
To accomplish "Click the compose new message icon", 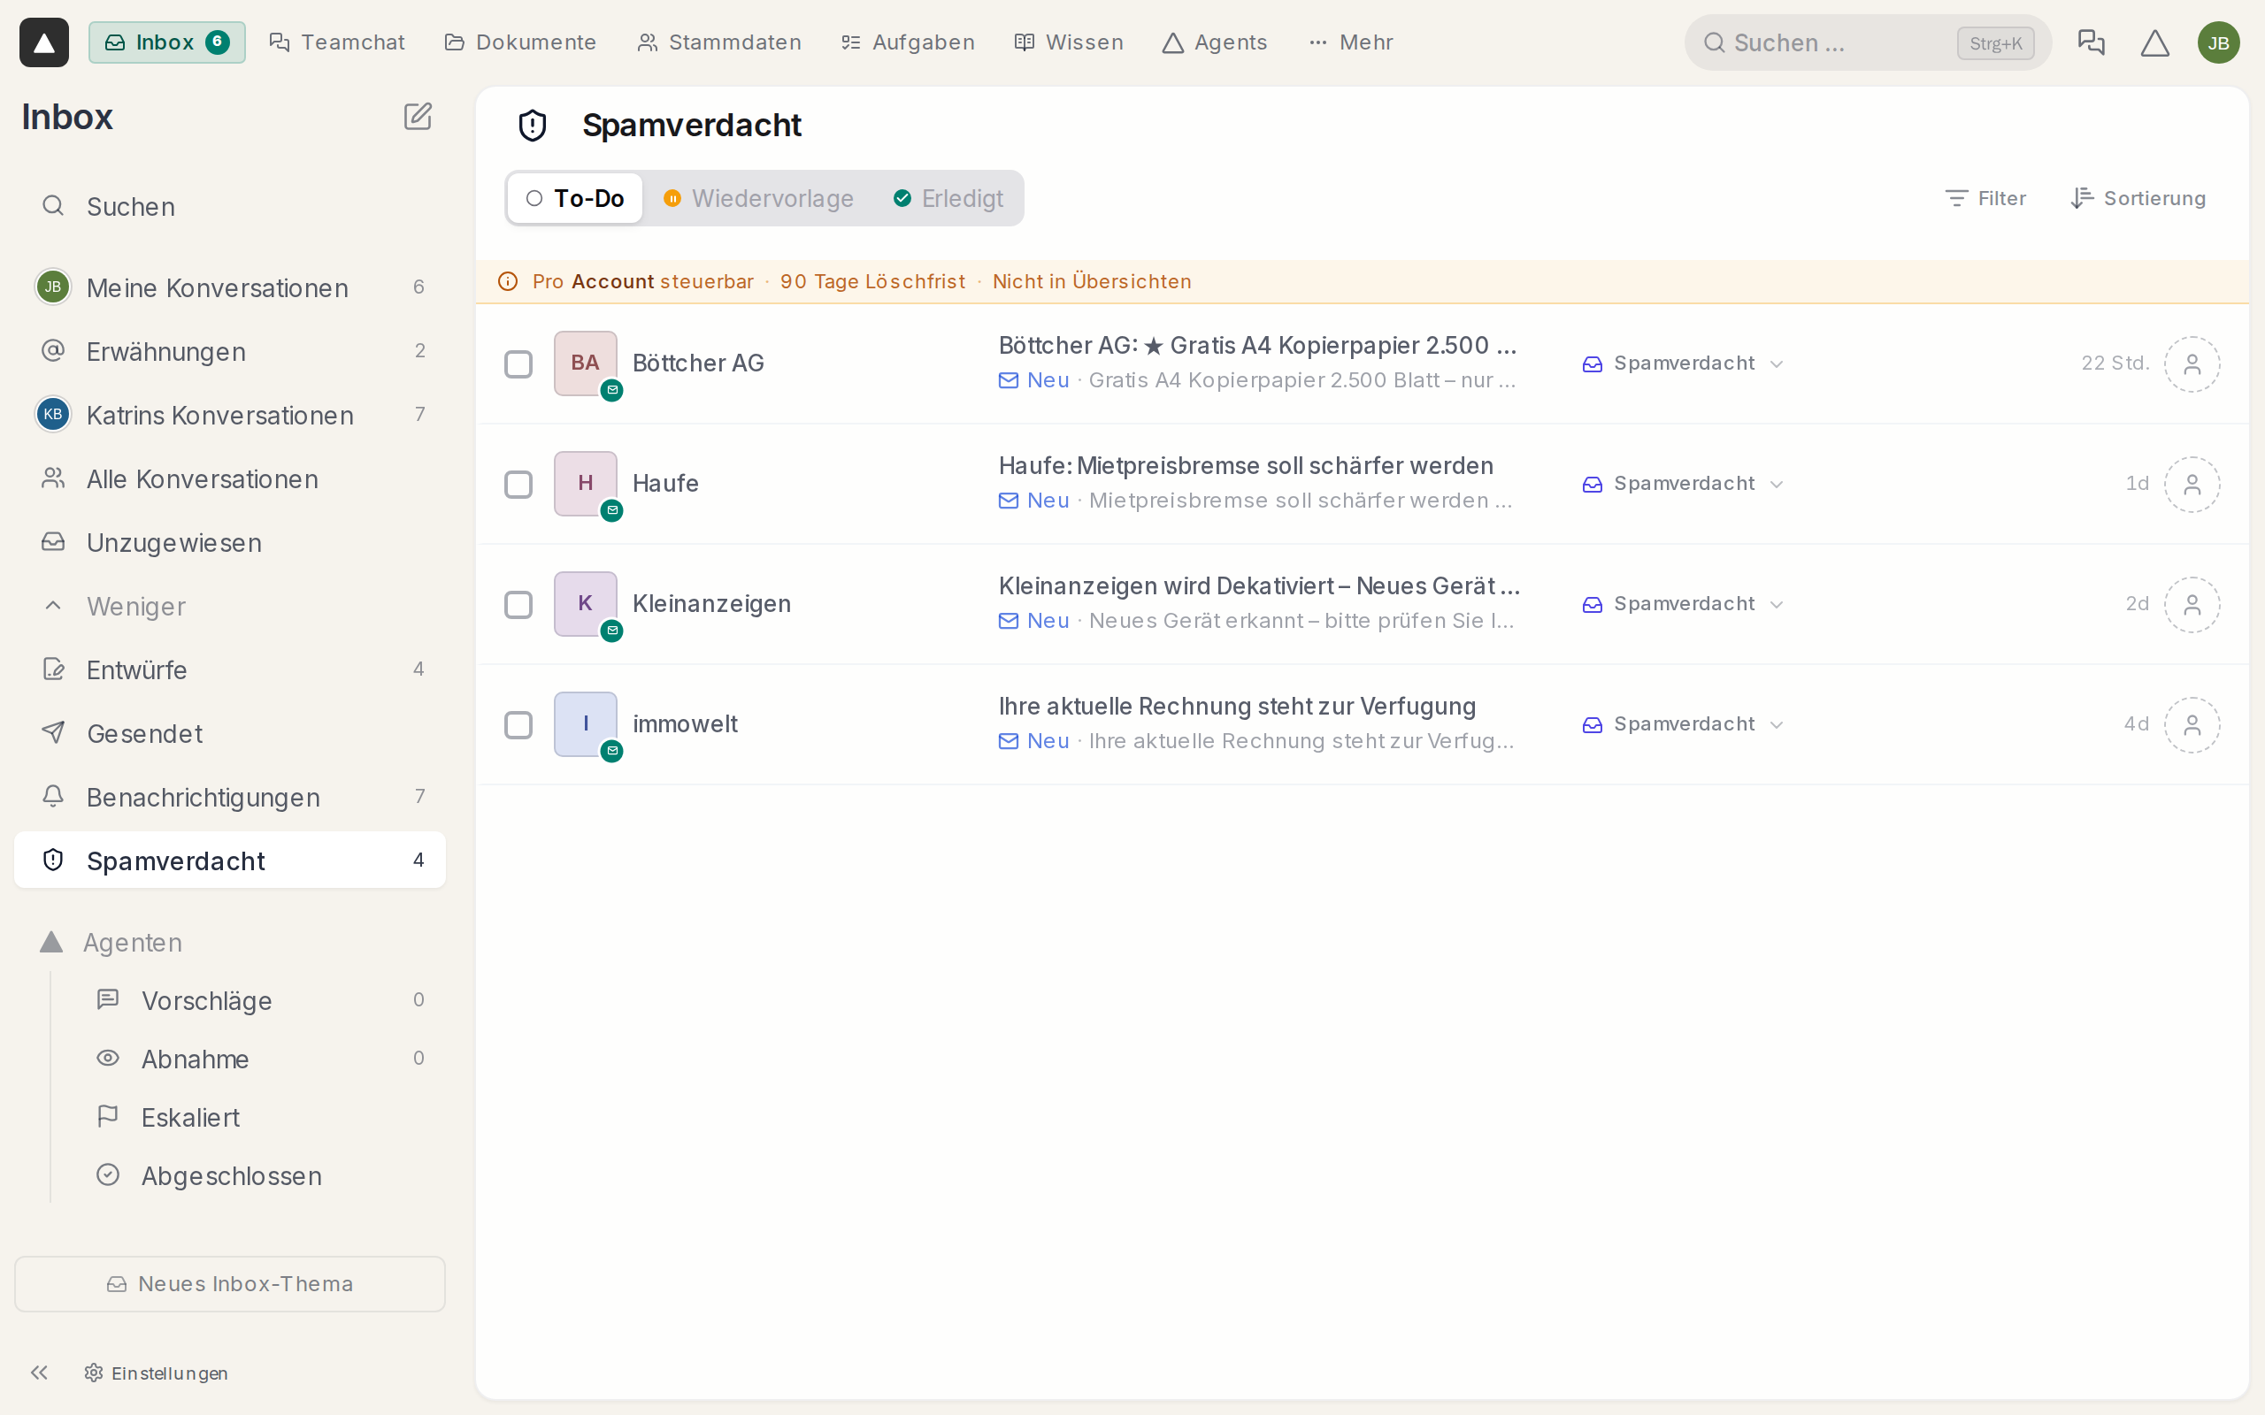I will (418, 117).
